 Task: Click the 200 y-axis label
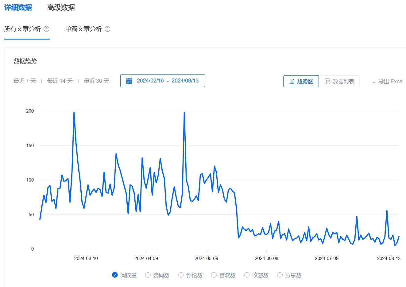[30, 111]
